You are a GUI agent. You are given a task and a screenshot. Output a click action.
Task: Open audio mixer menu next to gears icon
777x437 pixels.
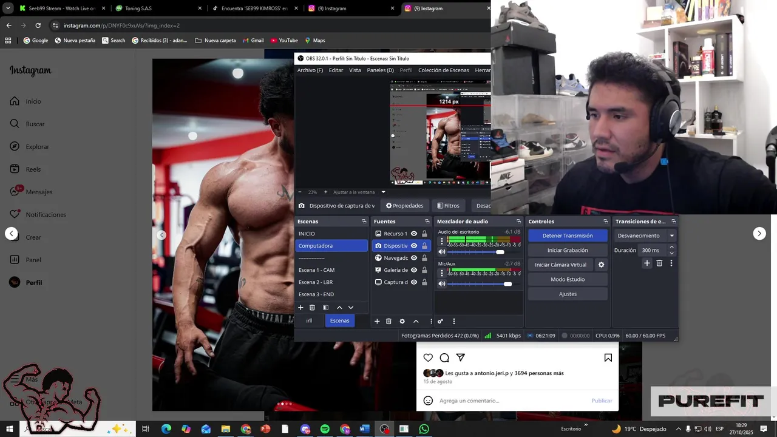tap(453, 321)
